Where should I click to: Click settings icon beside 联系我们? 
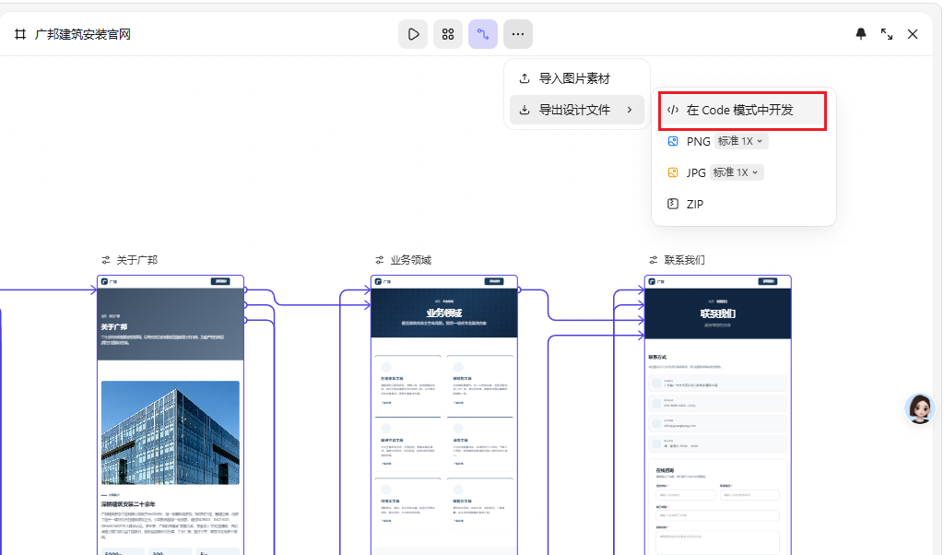click(x=654, y=260)
